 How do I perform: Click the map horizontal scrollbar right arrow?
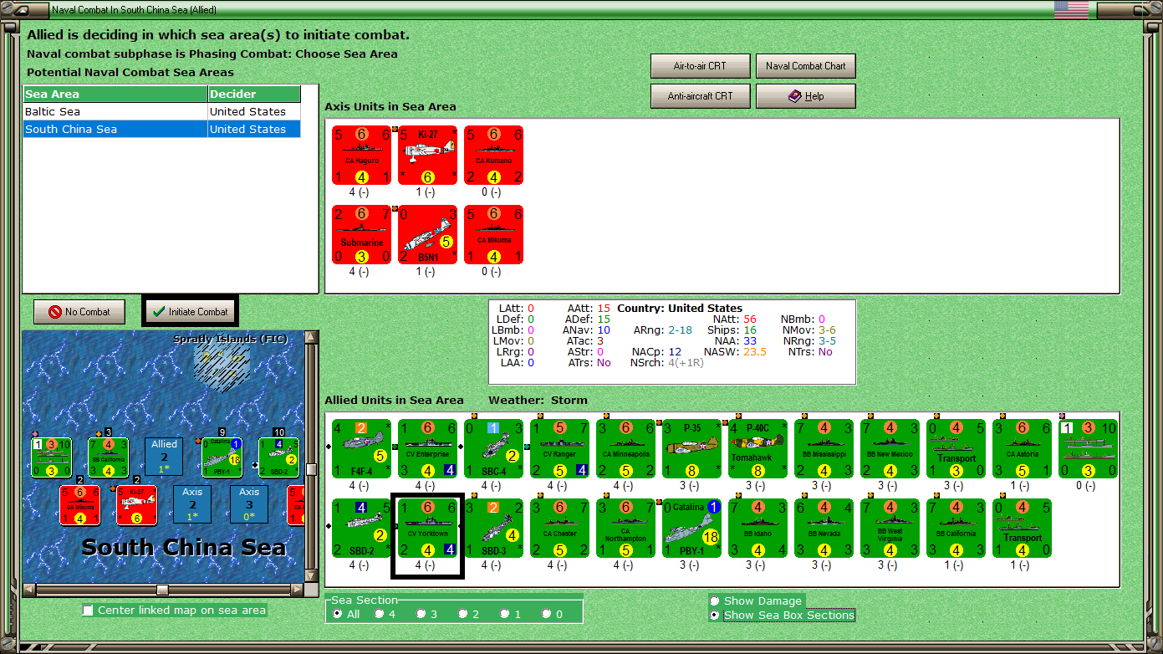coord(298,590)
